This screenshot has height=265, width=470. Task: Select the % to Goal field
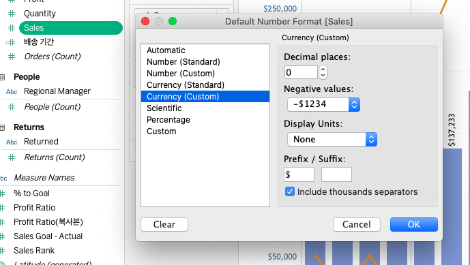tap(31, 193)
